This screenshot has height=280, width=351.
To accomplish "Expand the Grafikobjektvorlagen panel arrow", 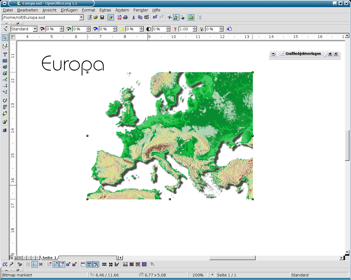I will pyautogui.click(x=273, y=54).
